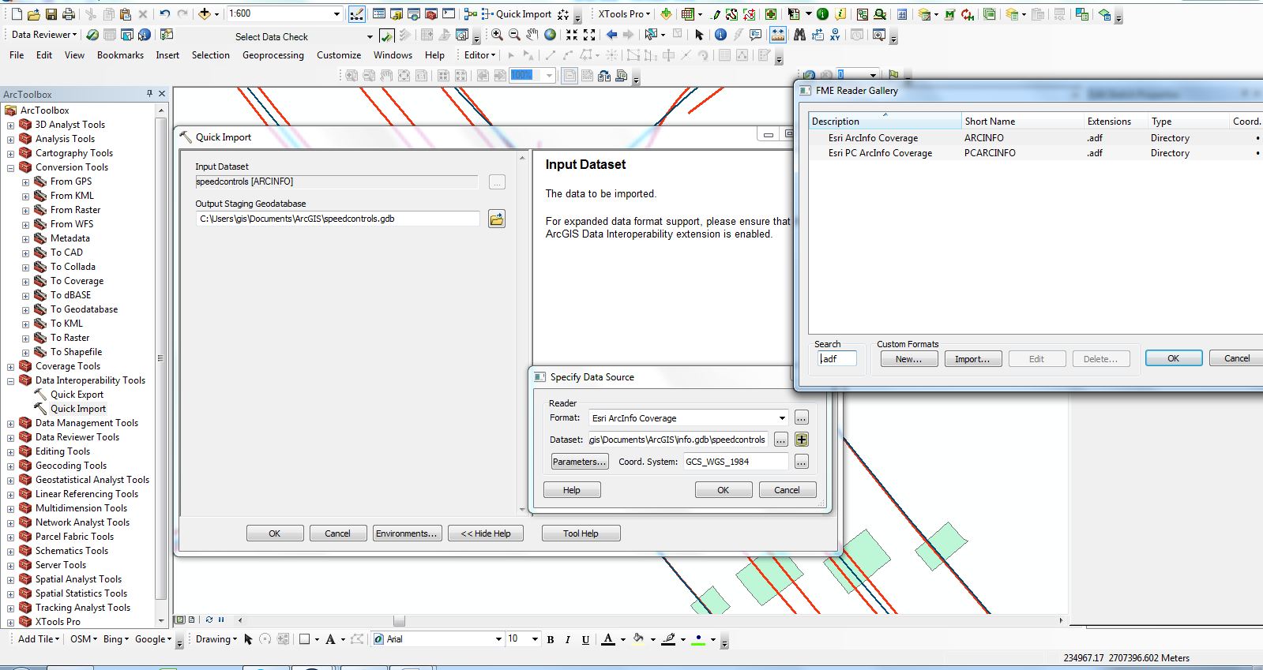Screen dimensions: 1263x670
Task: Expand the Spatial Analyst Tools toolbox
Action: click(10, 579)
